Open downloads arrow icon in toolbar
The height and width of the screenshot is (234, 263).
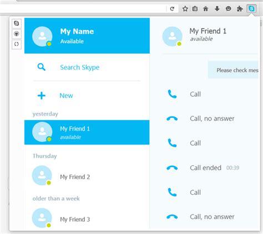pos(217,8)
